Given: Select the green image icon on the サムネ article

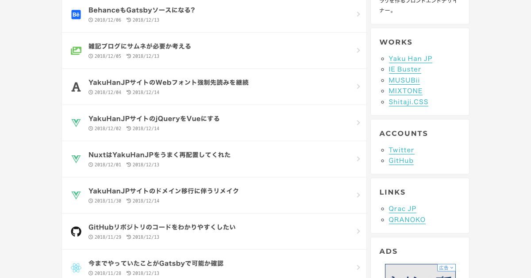Looking at the screenshot, I should 76,50.
